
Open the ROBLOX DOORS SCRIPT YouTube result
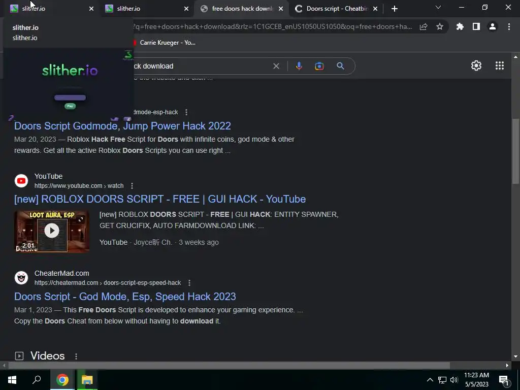pyautogui.click(x=160, y=199)
